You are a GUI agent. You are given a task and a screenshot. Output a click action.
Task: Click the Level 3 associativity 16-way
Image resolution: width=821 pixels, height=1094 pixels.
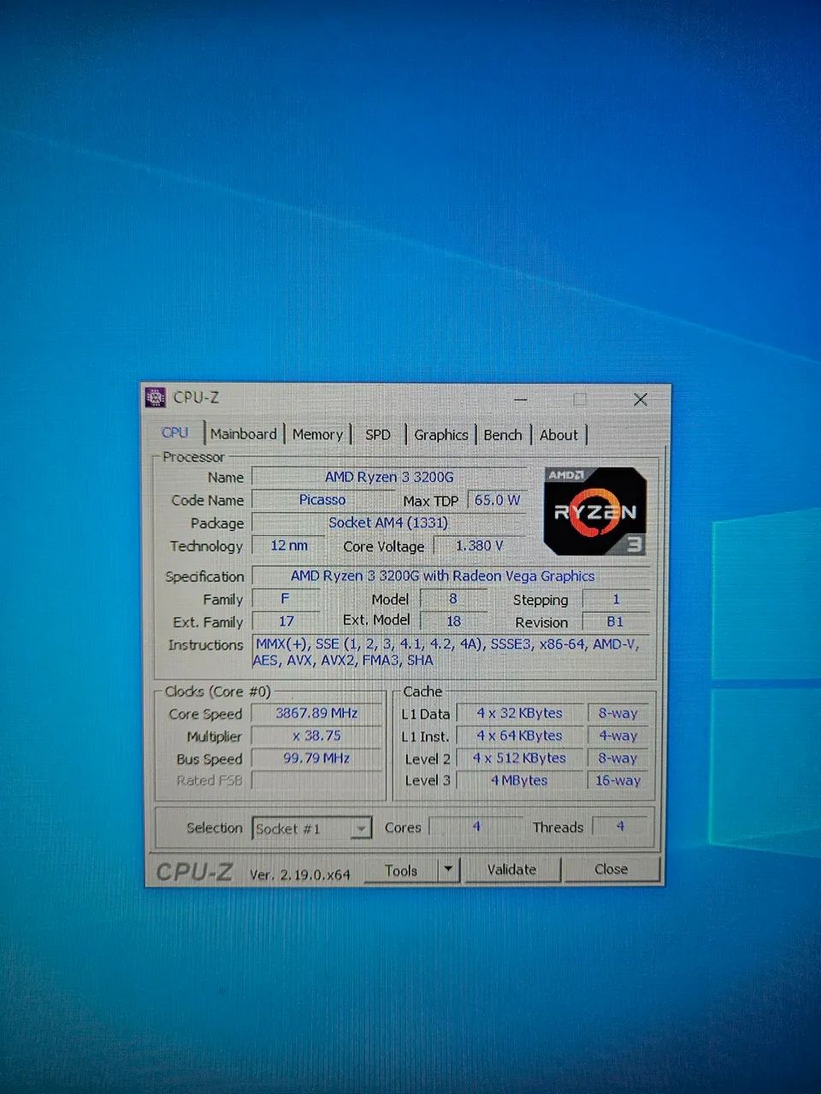(x=617, y=780)
